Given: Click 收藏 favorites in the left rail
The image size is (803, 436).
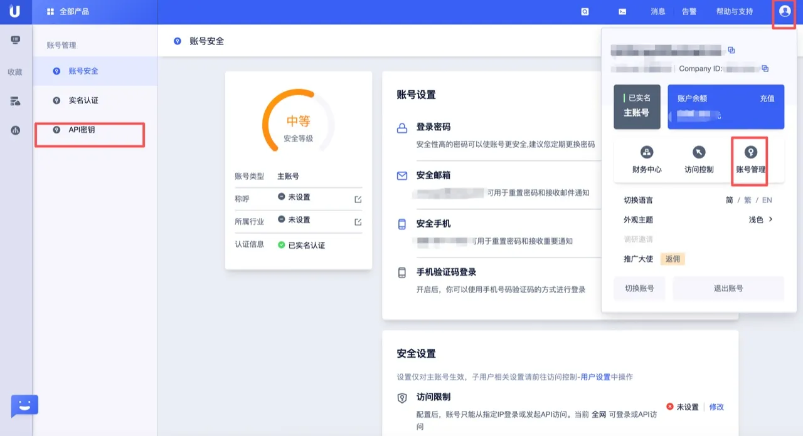Looking at the screenshot, I should click(15, 72).
